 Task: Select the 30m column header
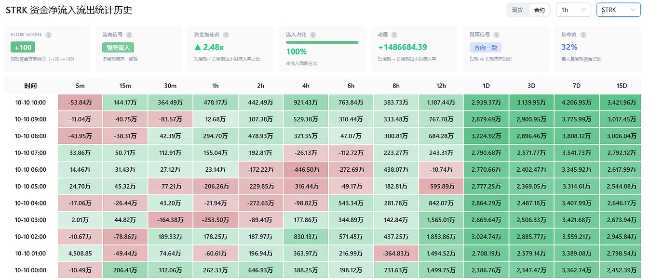[170, 86]
